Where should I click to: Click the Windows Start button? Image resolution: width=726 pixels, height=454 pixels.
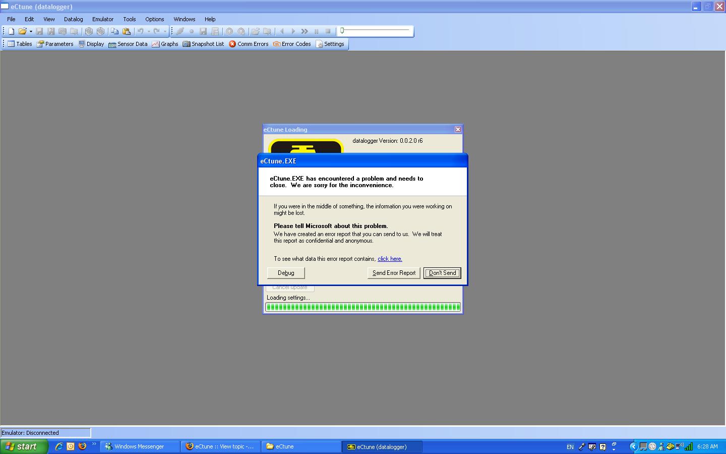click(24, 446)
